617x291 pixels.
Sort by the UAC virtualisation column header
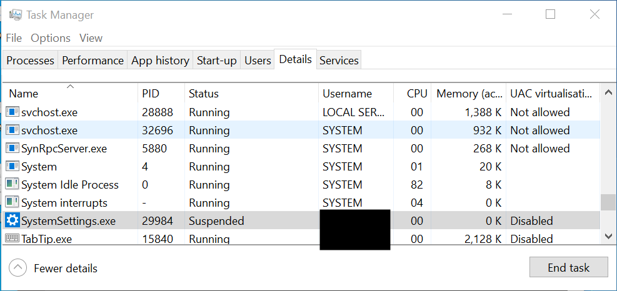(x=553, y=94)
